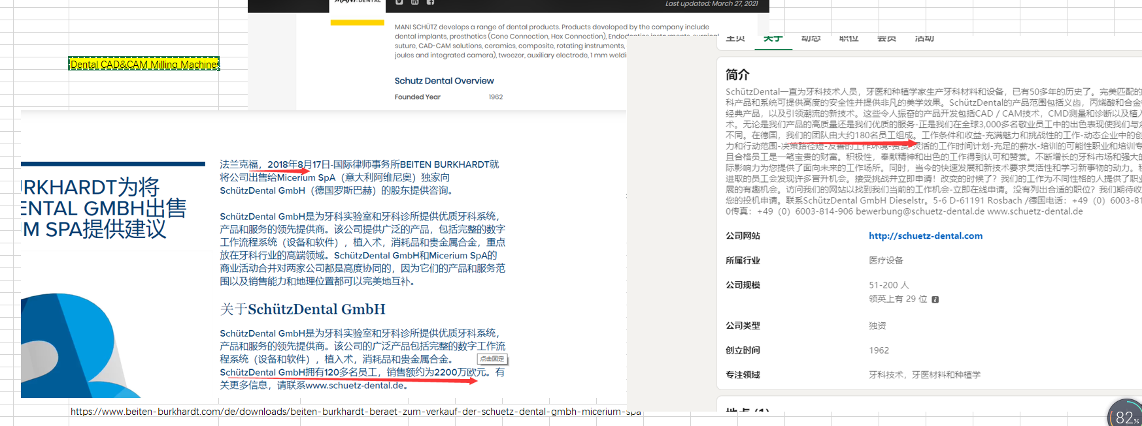1142x426 pixels.
Task: Click the 关于SchützDental GmbH heading
Action: 302,309
